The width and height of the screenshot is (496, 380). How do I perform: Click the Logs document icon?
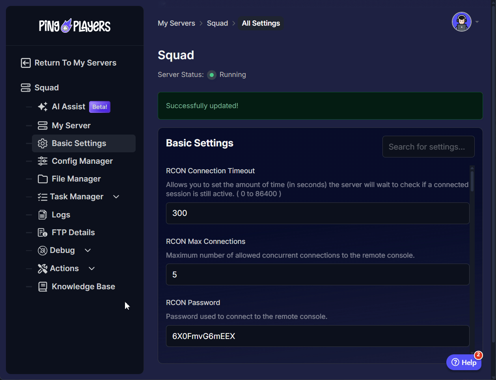tap(43, 215)
